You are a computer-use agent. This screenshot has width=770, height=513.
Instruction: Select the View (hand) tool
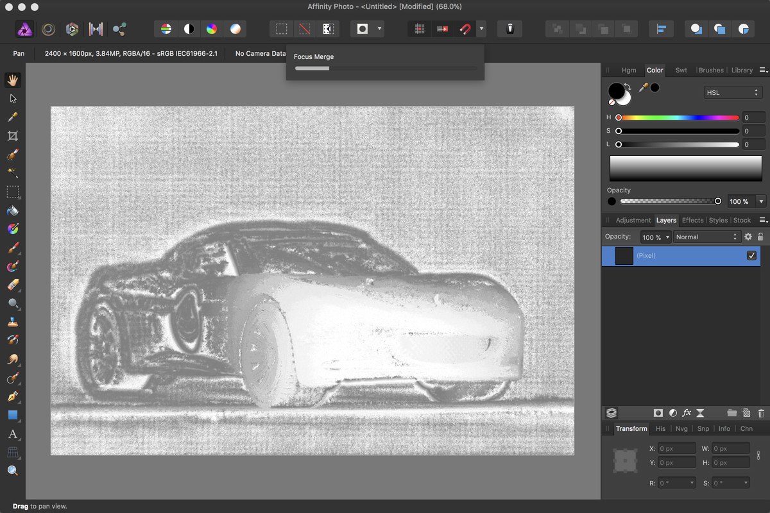12,80
